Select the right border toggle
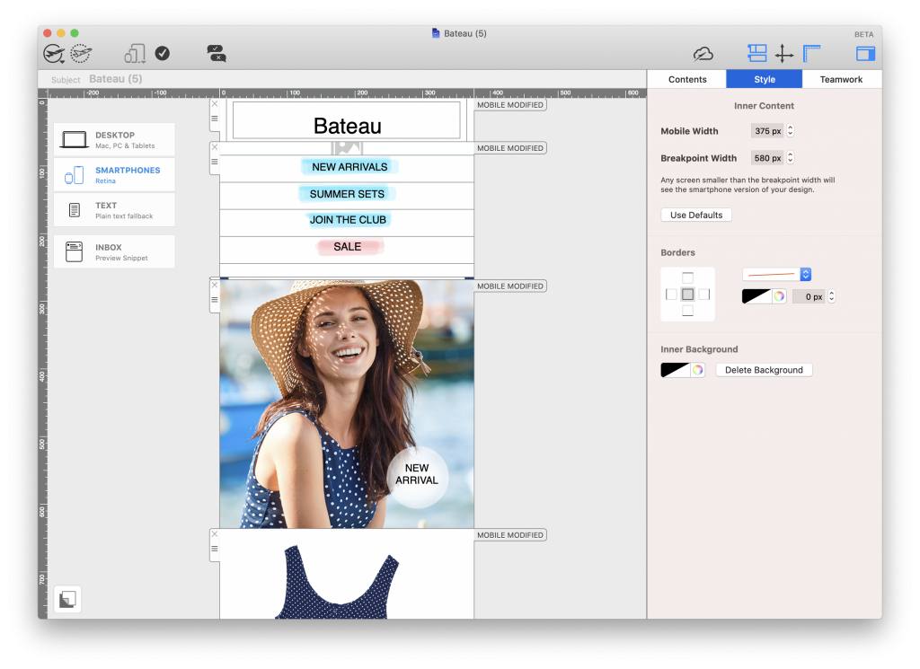Viewport: 920px width, 669px height. 704,295
